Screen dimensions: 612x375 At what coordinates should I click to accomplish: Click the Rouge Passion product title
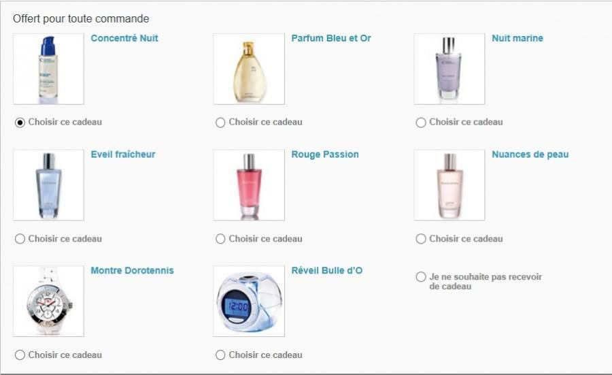(x=325, y=154)
